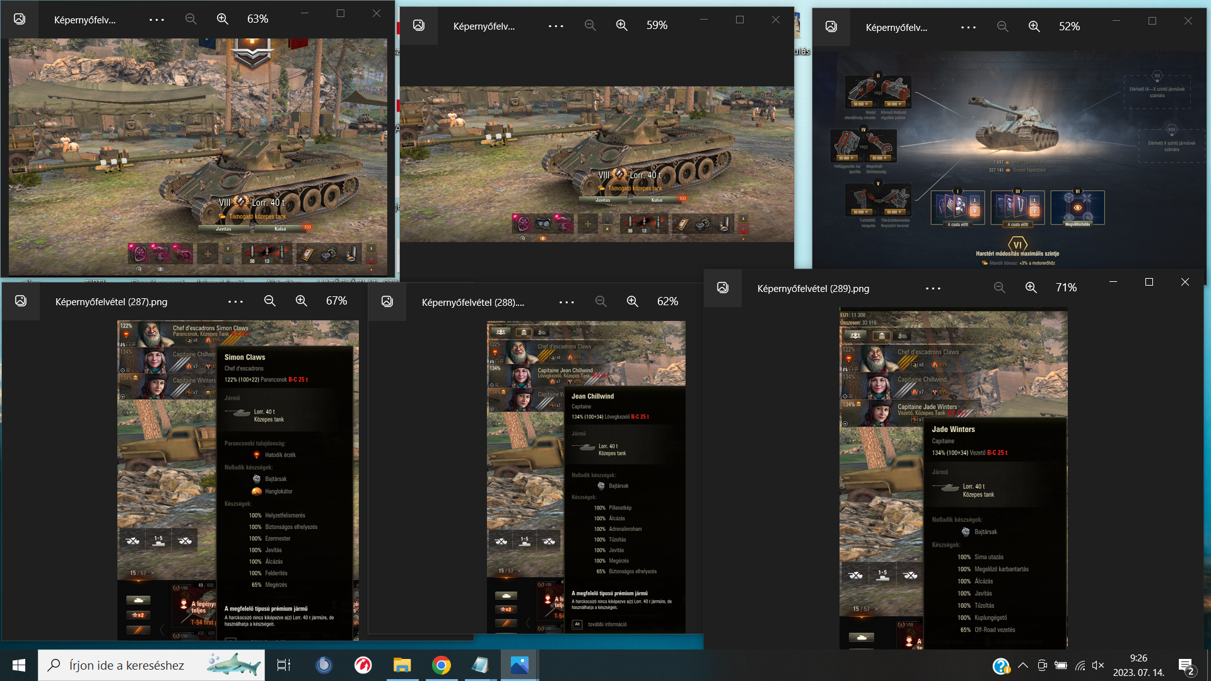Click the picture icon in the 63% window
This screenshot has height=681, width=1211.
pos(20,19)
